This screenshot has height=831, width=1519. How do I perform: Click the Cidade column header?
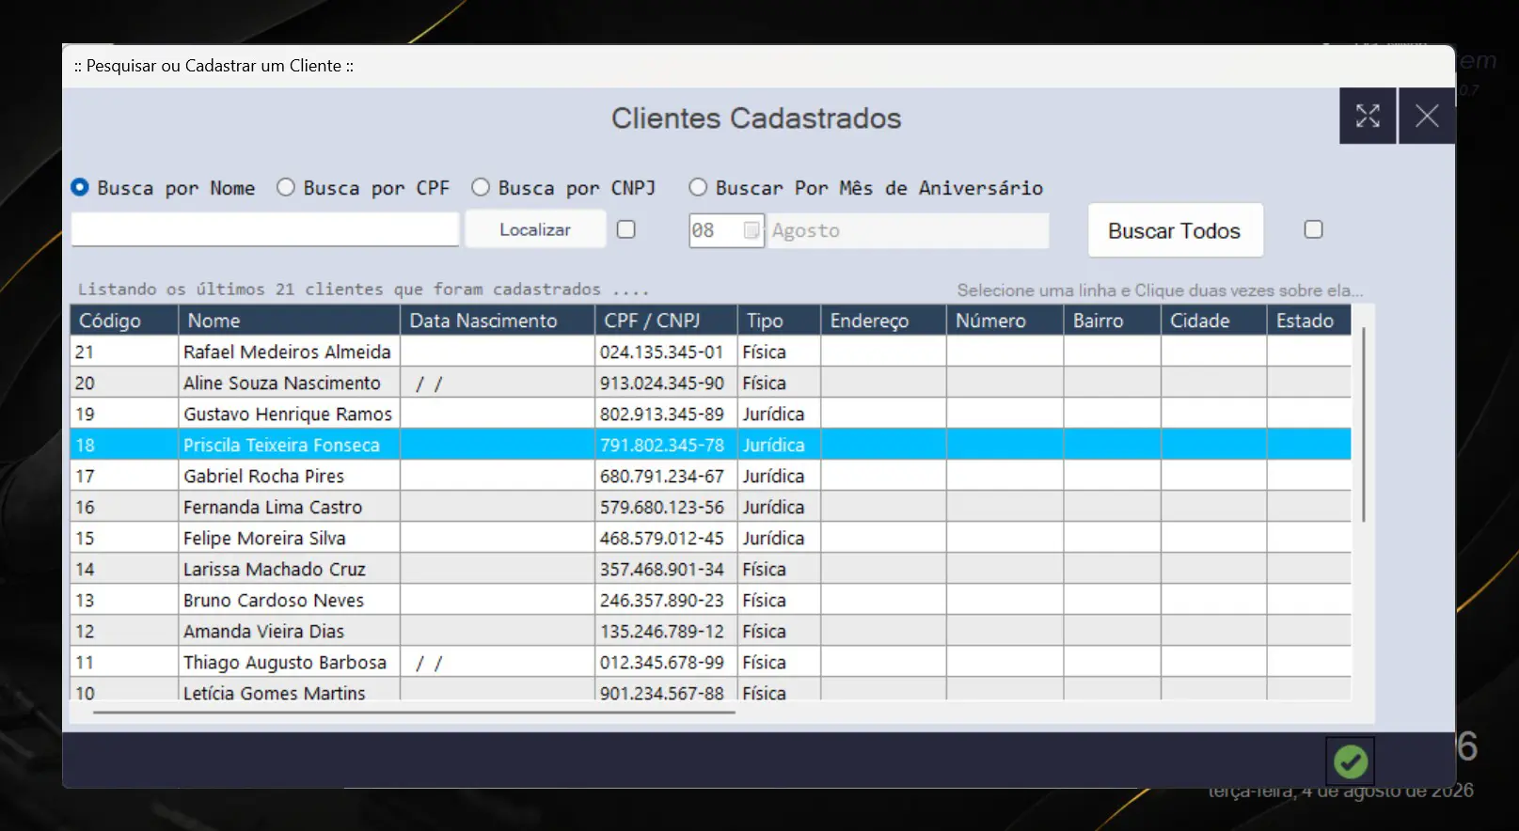1214,321
